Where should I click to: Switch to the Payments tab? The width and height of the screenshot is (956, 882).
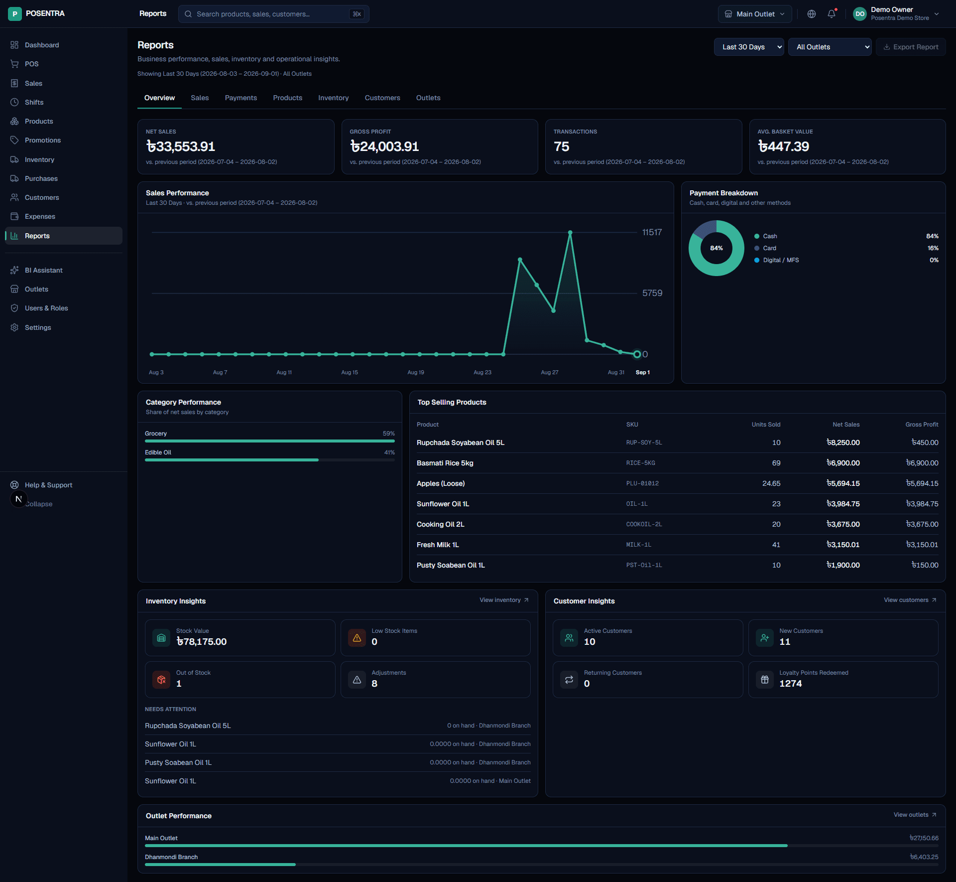click(x=241, y=98)
